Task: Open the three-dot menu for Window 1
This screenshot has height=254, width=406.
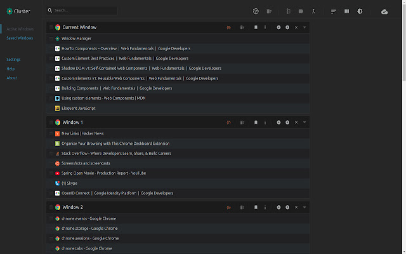Action: pyautogui.click(x=265, y=122)
